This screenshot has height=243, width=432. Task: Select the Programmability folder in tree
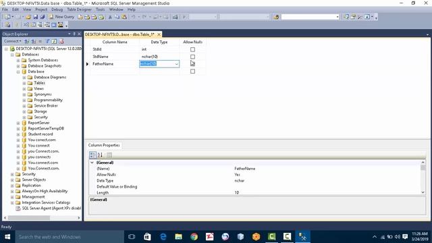point(48,100)
